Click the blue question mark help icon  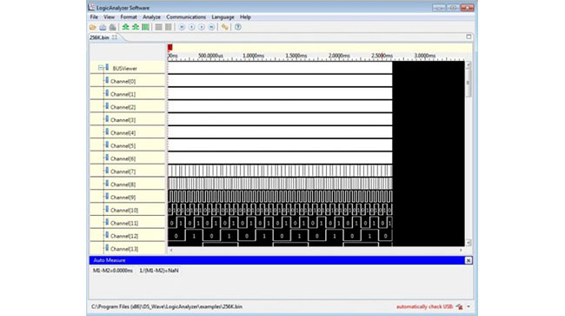point(238,27)
